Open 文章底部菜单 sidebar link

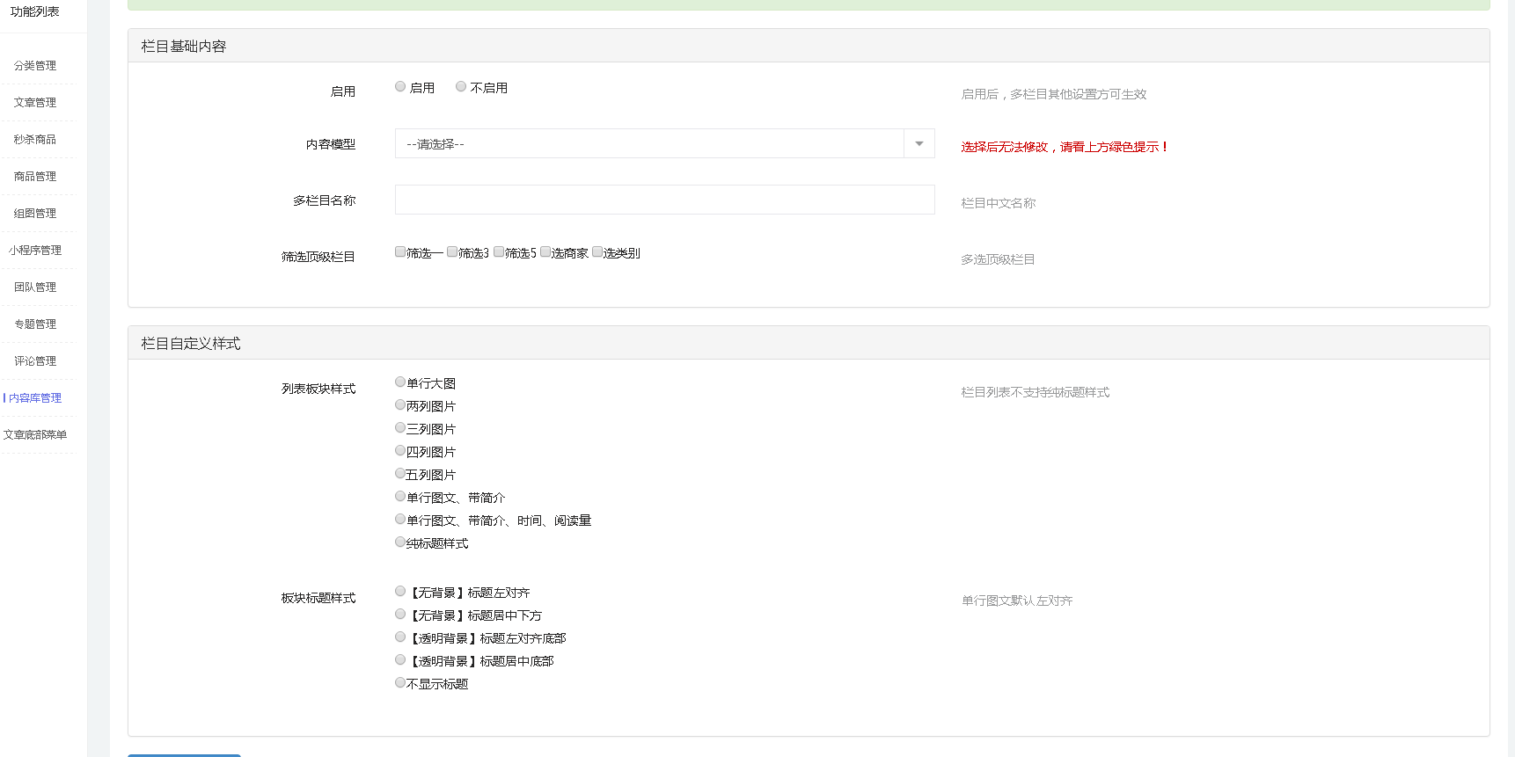click(x=35, y=435)
